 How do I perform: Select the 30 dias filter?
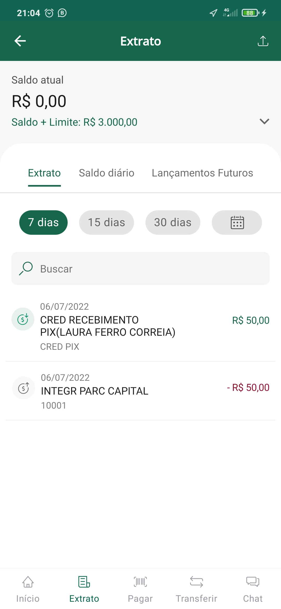point(173,223)
